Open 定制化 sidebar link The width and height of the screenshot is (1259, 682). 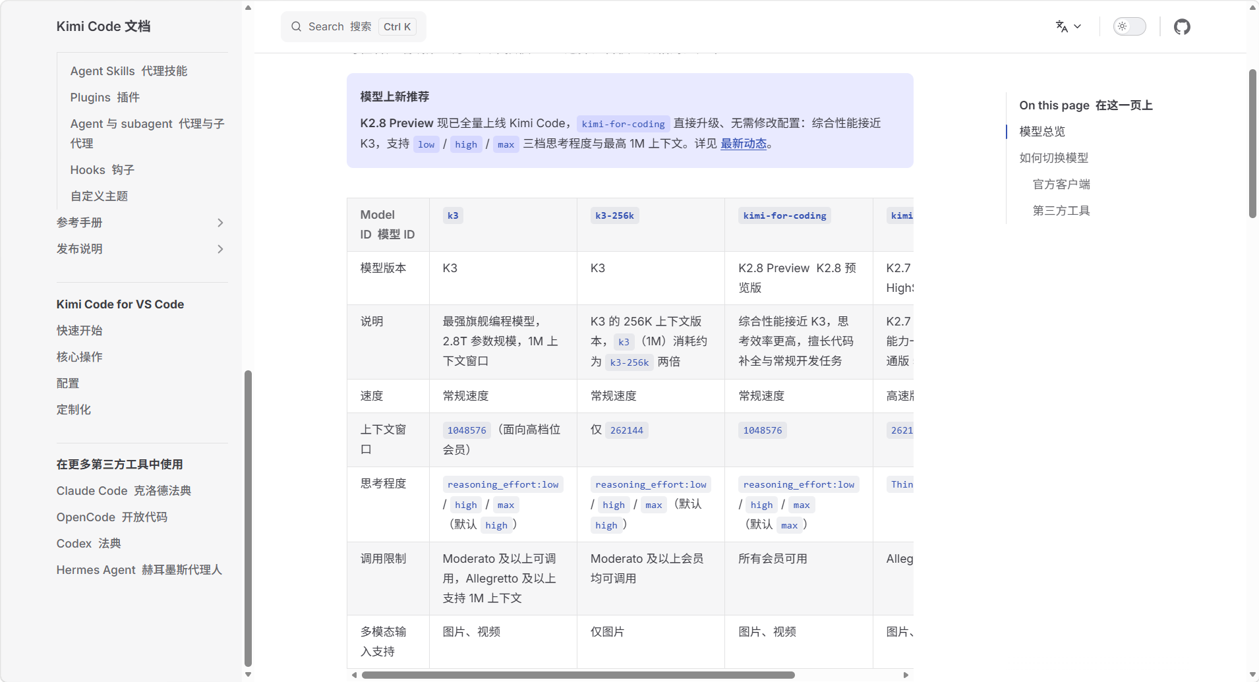[74, 410]
